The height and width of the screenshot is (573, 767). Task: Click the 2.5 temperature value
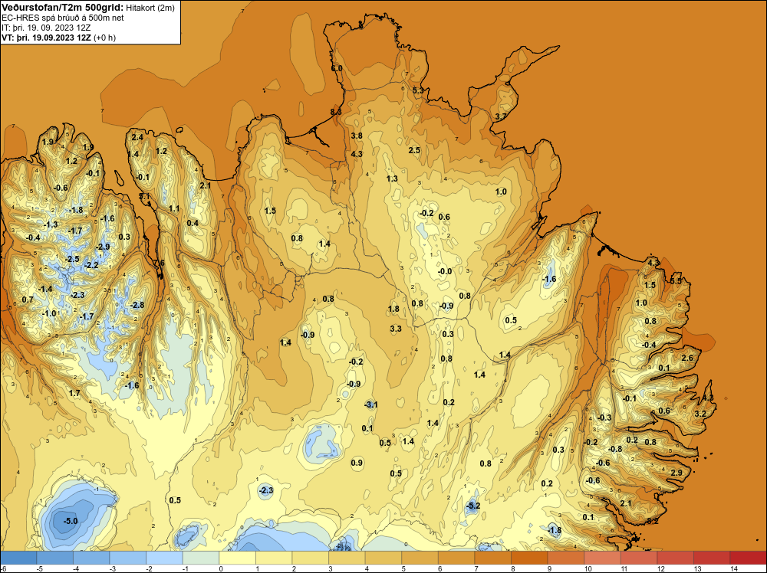pos(414,150)
